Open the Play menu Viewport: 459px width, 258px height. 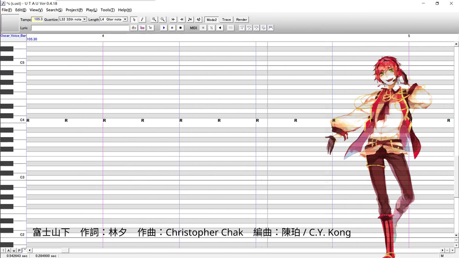coord(92,10)
